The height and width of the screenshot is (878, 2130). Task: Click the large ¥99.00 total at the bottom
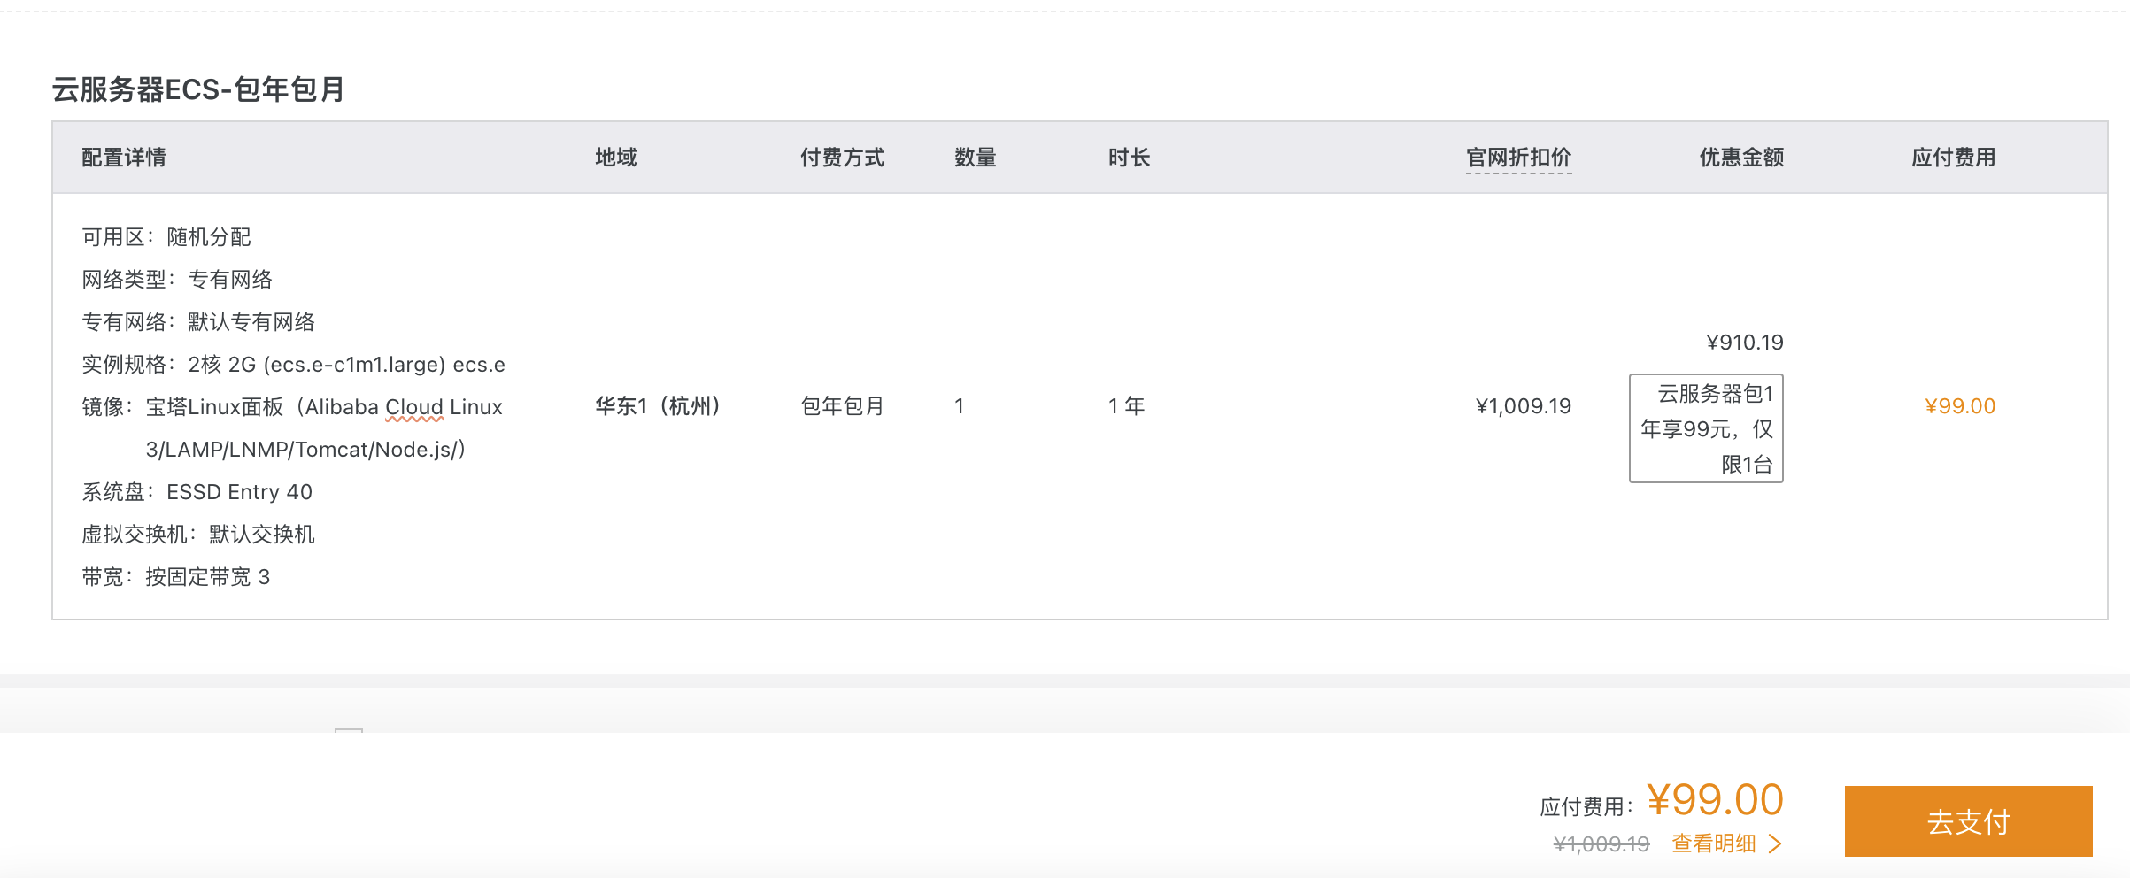pyautogui.click(x=1715, y=800)
